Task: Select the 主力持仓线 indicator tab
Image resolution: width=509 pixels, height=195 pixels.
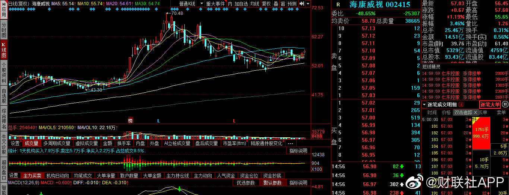Action: (177, 176)
